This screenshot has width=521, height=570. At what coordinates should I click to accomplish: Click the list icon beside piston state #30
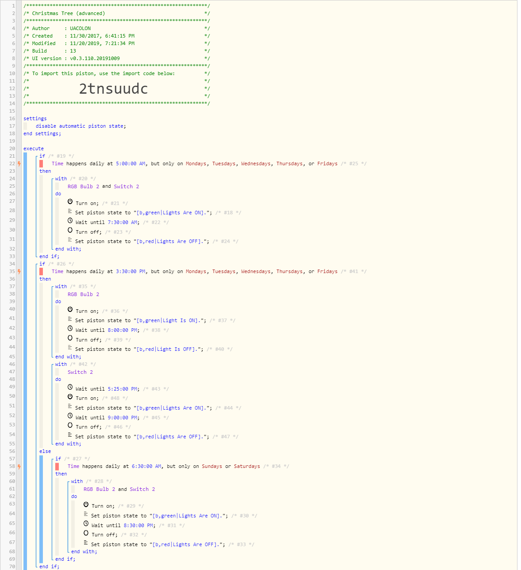[86, 515]
